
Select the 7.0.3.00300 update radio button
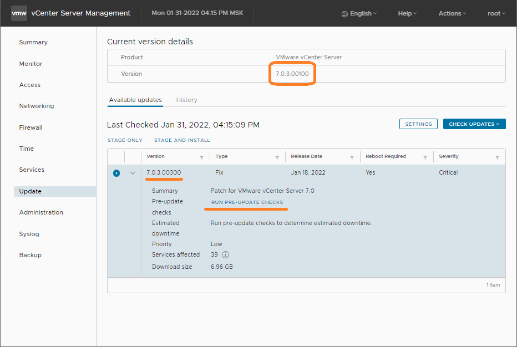[116, 173]
